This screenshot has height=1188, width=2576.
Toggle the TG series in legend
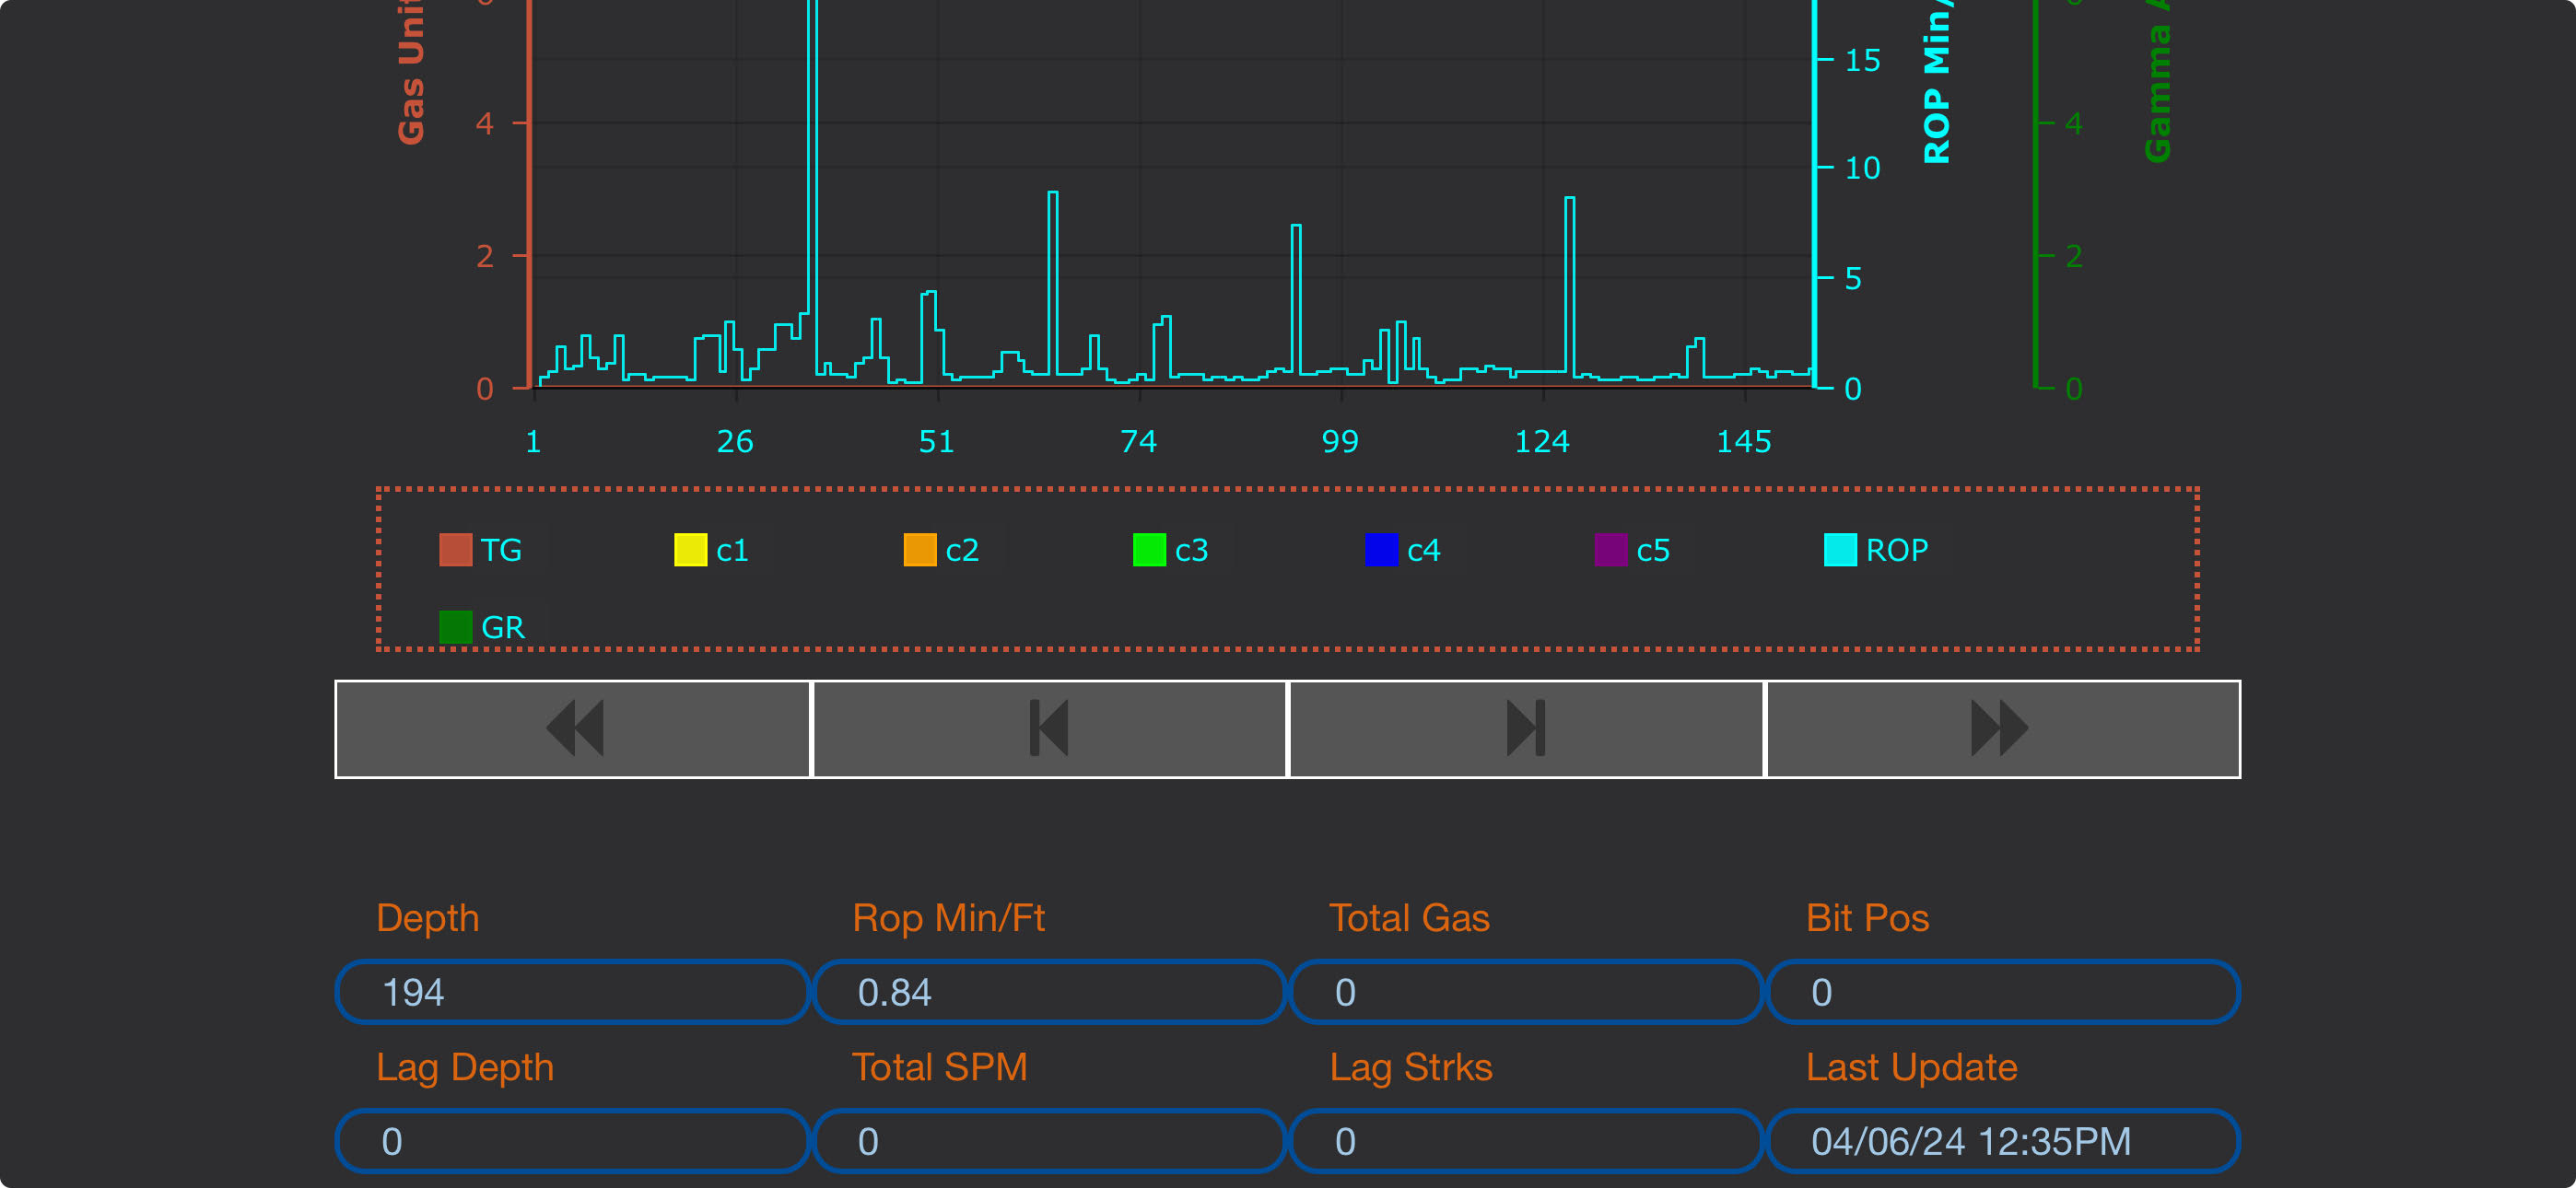[x=481, y=550]
